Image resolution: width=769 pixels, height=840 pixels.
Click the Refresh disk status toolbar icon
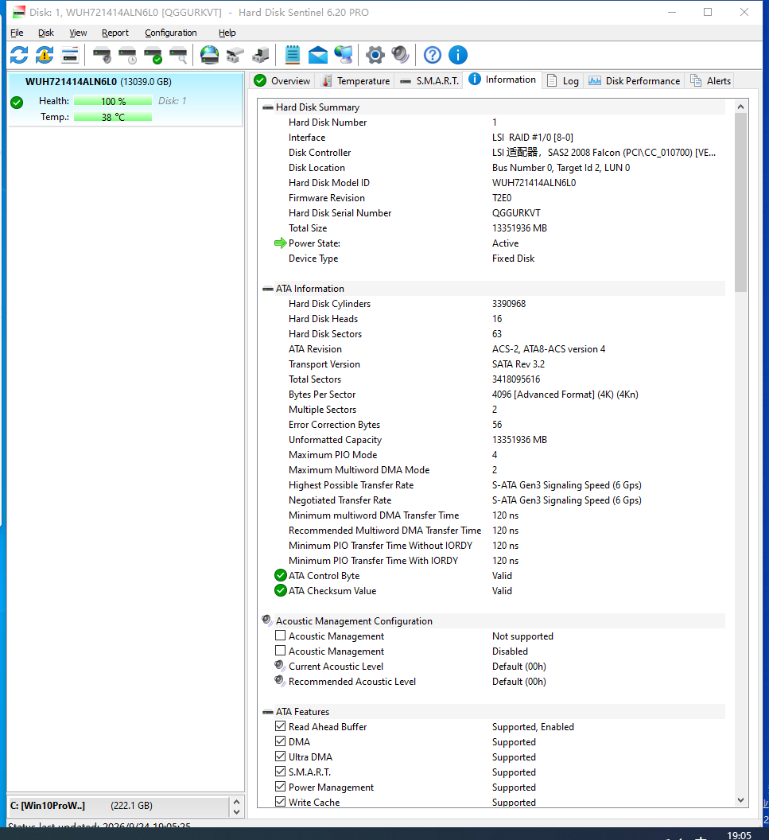tap(19, 55)
